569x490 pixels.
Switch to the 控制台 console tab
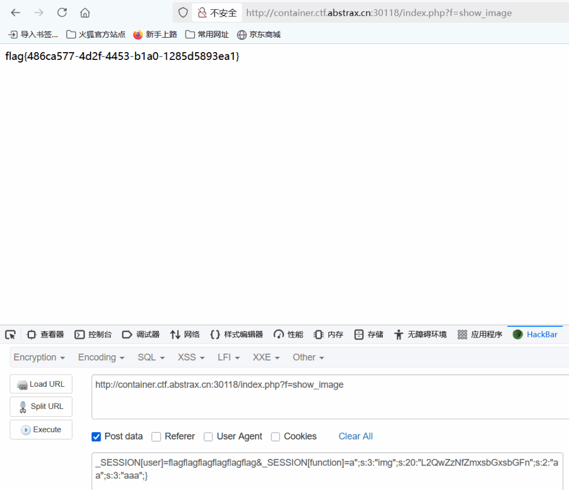(x=93, y=335)
